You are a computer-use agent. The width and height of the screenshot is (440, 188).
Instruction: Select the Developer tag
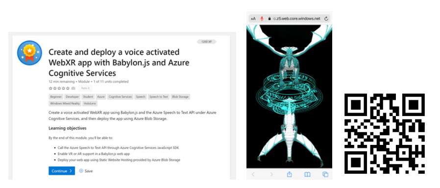pos(73,96)
